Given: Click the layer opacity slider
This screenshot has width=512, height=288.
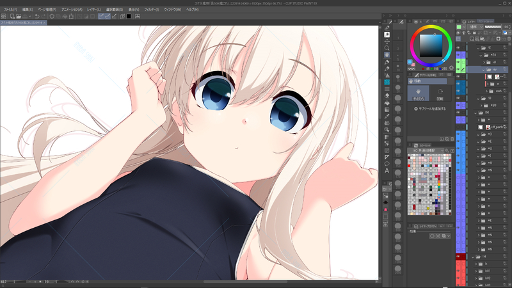Looking at the screenshot, I should pos(493,26).
